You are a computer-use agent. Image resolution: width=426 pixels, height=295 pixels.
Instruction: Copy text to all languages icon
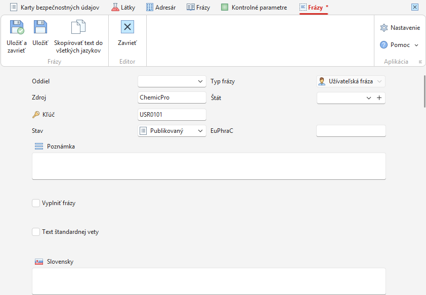coord(78,27)
